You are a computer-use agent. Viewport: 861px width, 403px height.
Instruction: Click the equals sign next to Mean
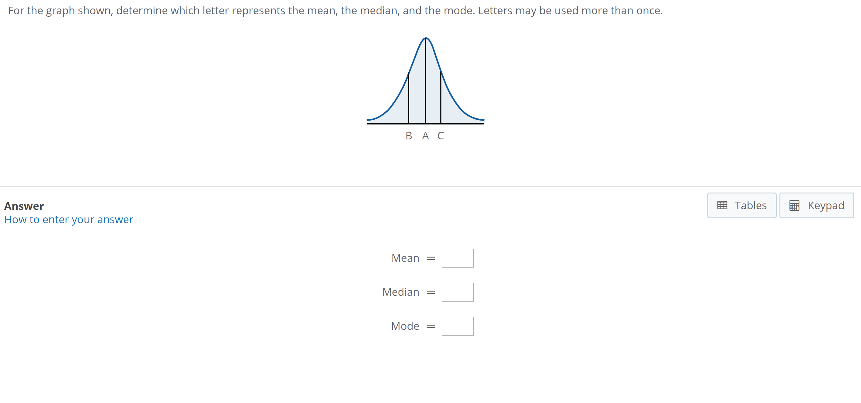431,258
